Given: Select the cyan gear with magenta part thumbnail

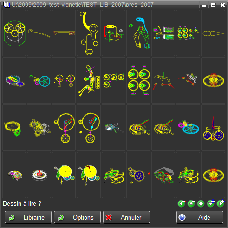Looking at the screenshot, I should [188, 128].
